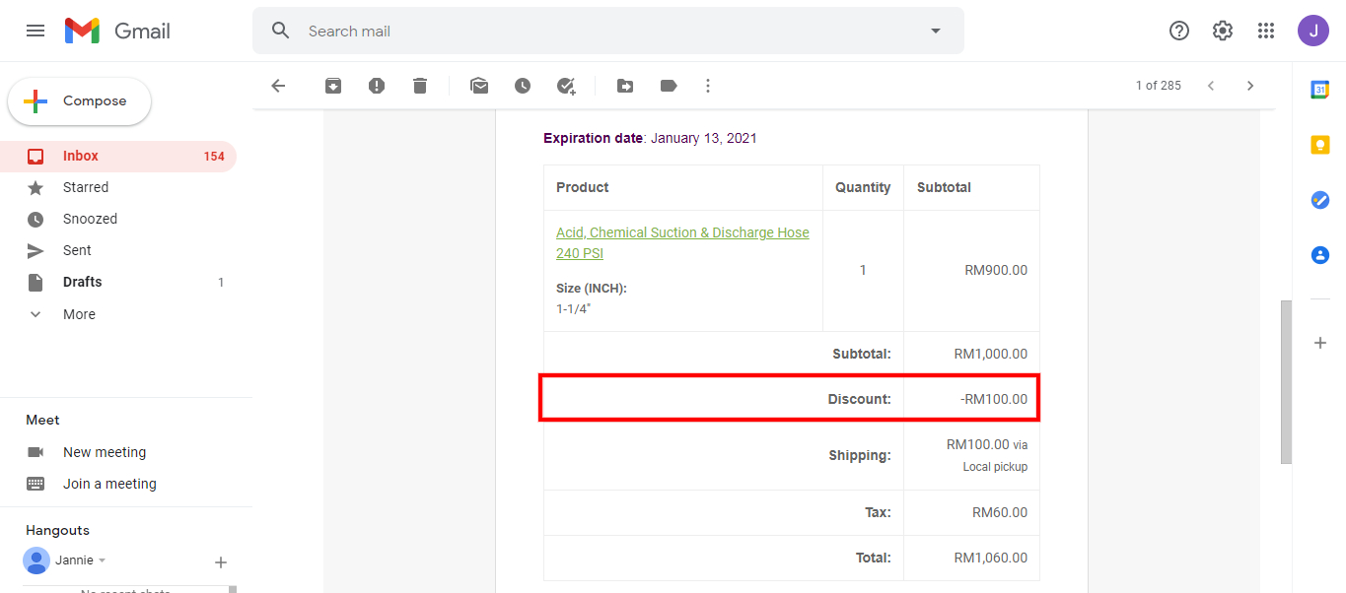Click the email vertical scrollbar
1346x593 pixels.
click(x=1286, y=381)
